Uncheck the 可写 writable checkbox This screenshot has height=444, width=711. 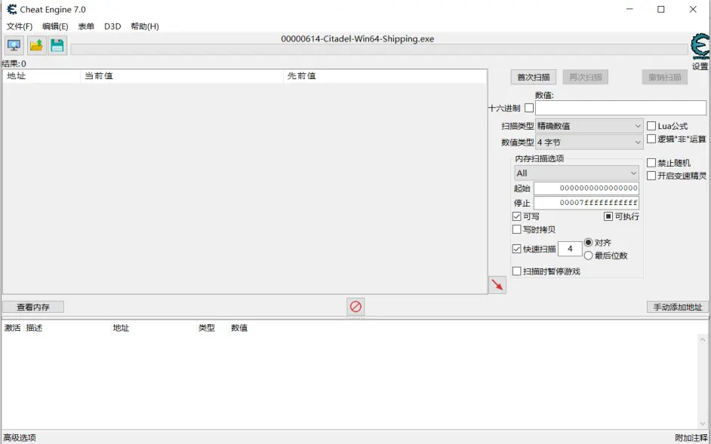click(517, 216)
